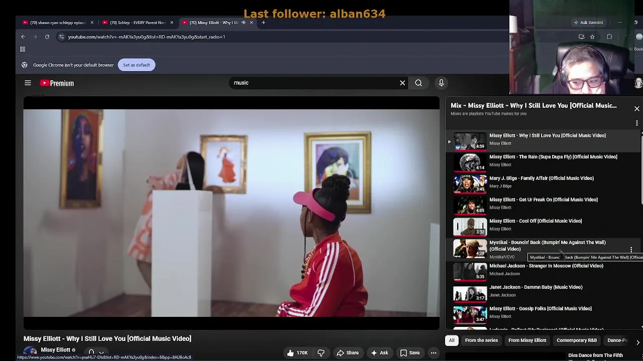Open a new browser tab
Viewport: 643px width, 361px height.
coord(263,23)
